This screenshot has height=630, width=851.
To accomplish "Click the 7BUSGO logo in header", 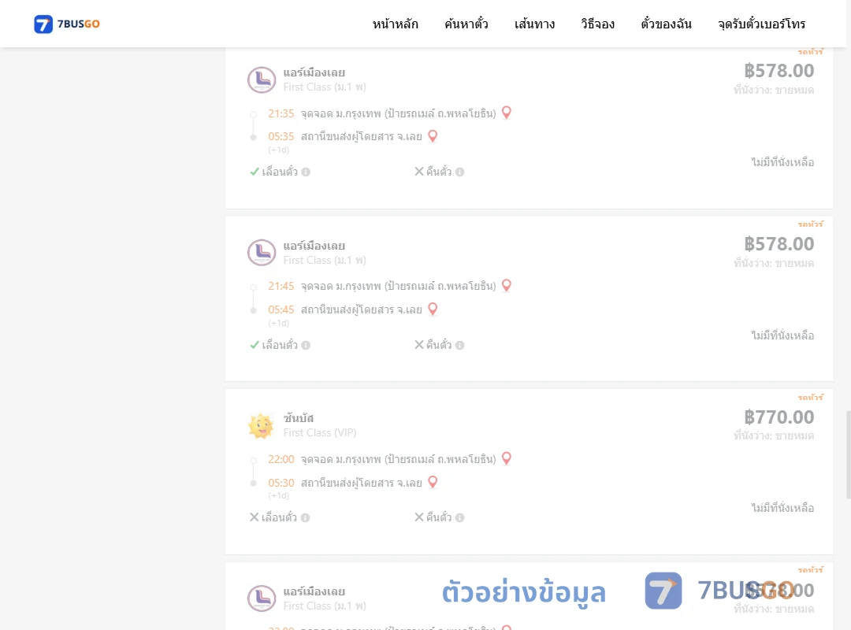I will (x=67, y=24).
